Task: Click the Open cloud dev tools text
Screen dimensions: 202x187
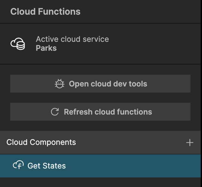Action: tap(108, 84)
